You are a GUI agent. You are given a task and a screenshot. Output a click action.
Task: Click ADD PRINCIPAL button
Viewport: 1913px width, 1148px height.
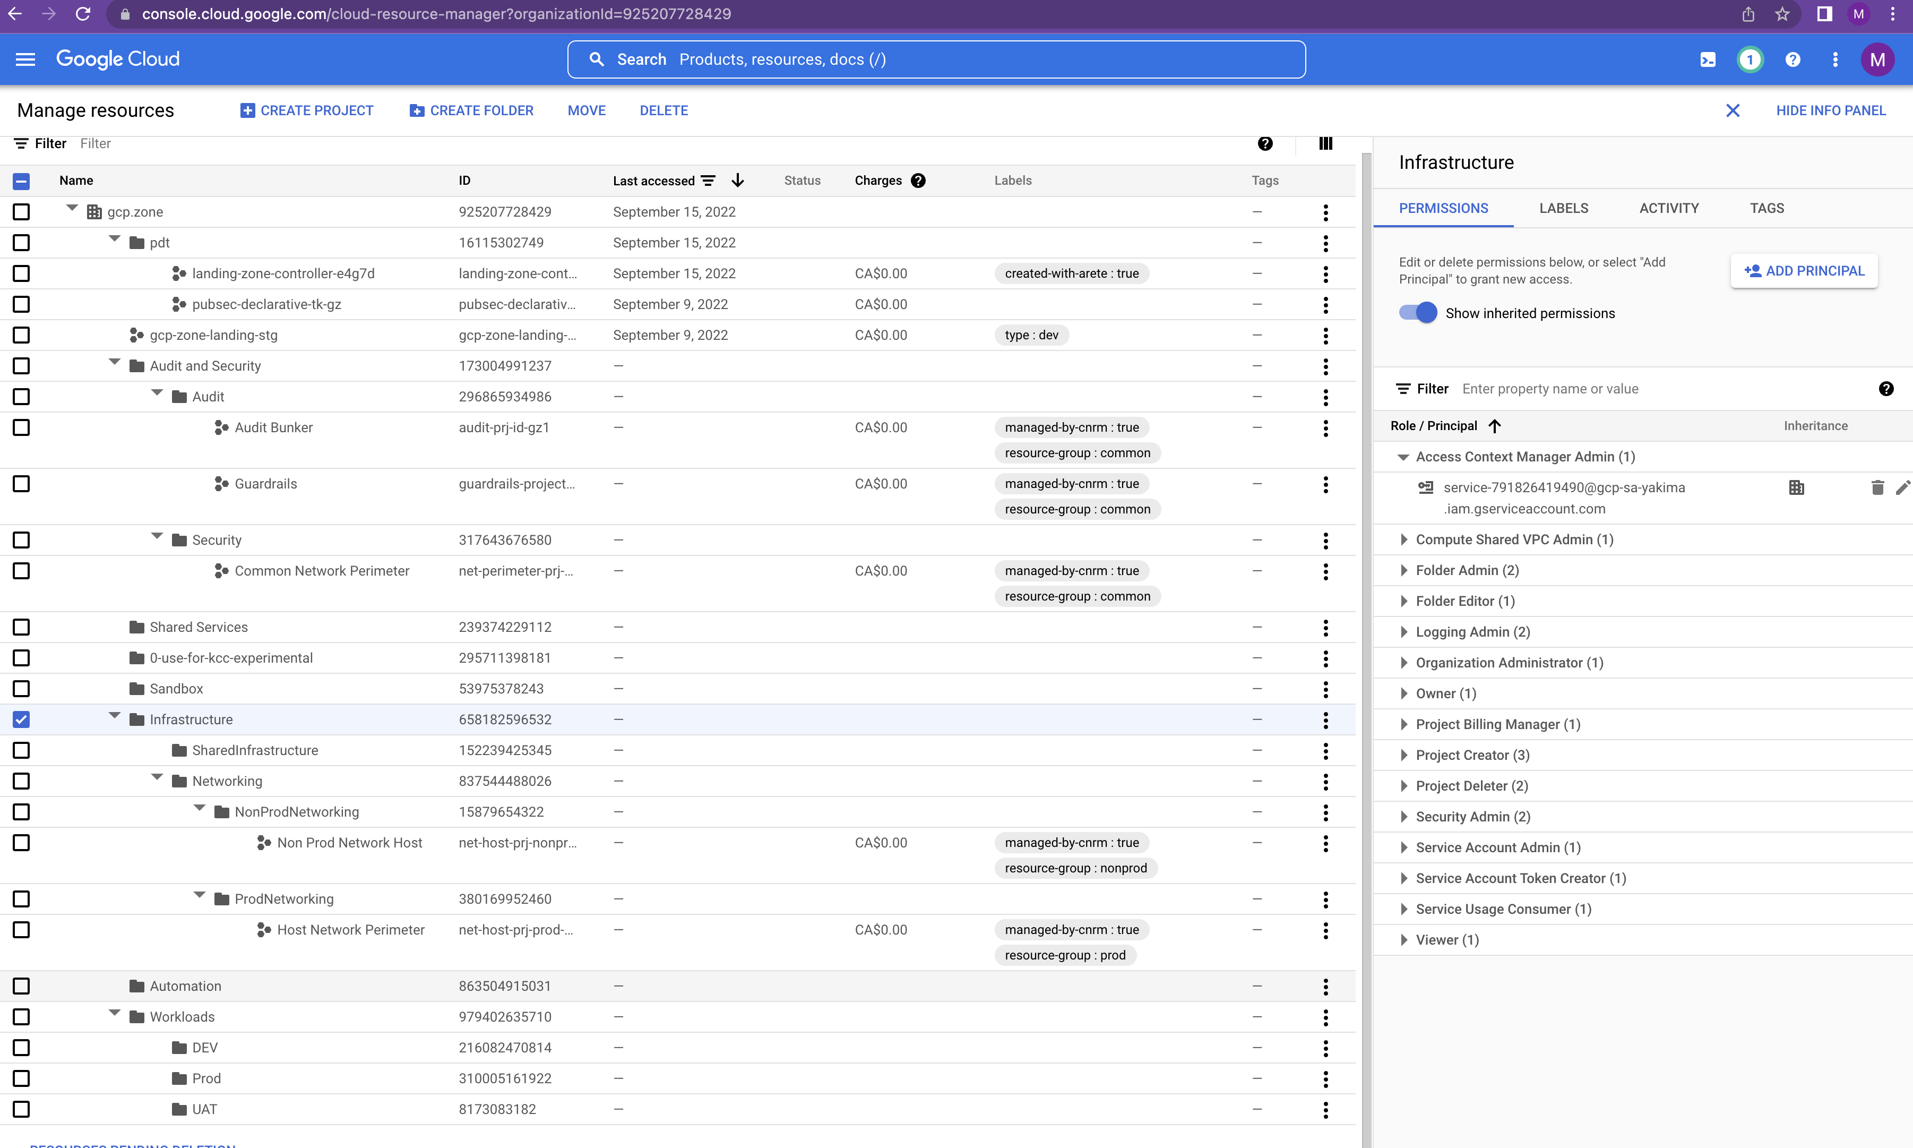click(1804, 270)
